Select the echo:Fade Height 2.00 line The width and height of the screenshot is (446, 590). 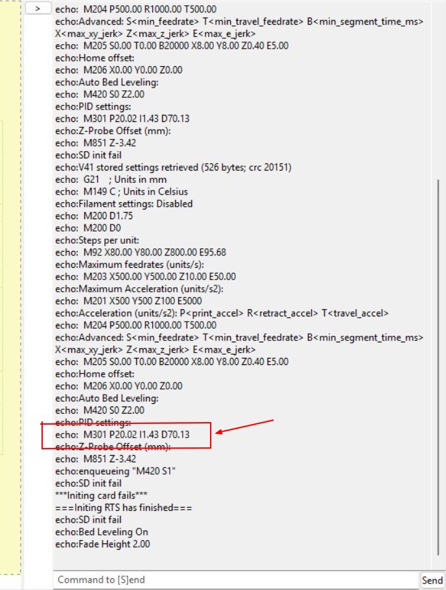102,544
